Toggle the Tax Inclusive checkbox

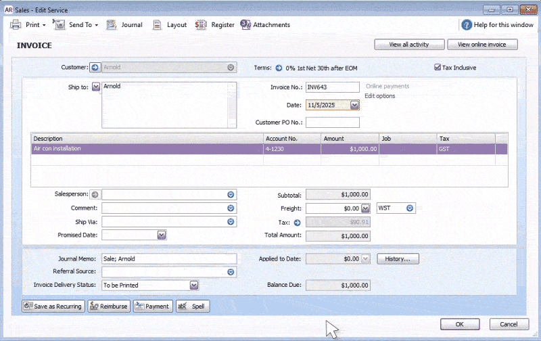(438, 67)
